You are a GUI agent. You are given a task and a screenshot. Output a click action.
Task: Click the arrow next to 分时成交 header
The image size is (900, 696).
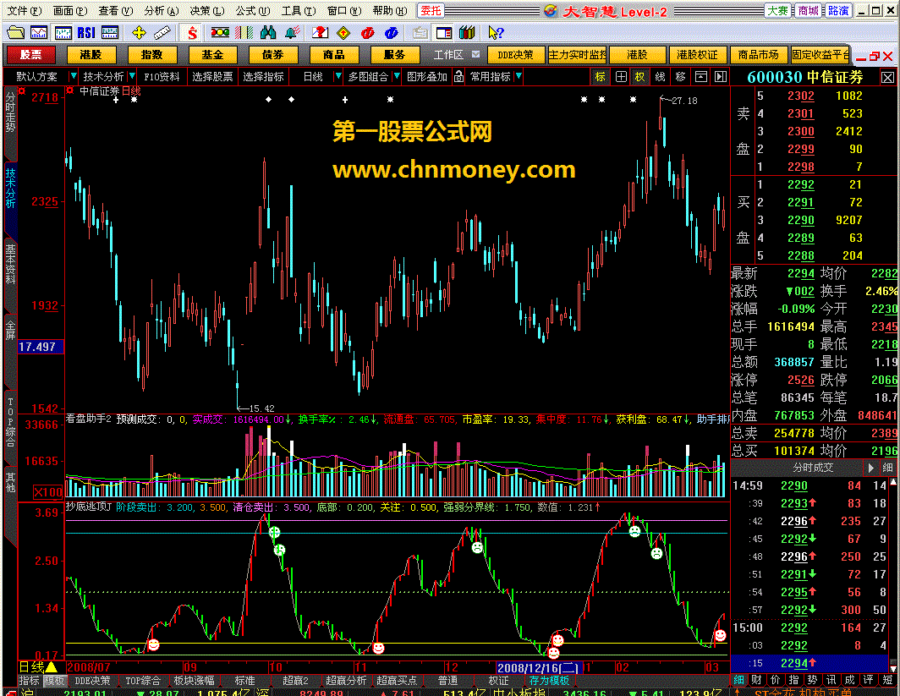(870, 468)
